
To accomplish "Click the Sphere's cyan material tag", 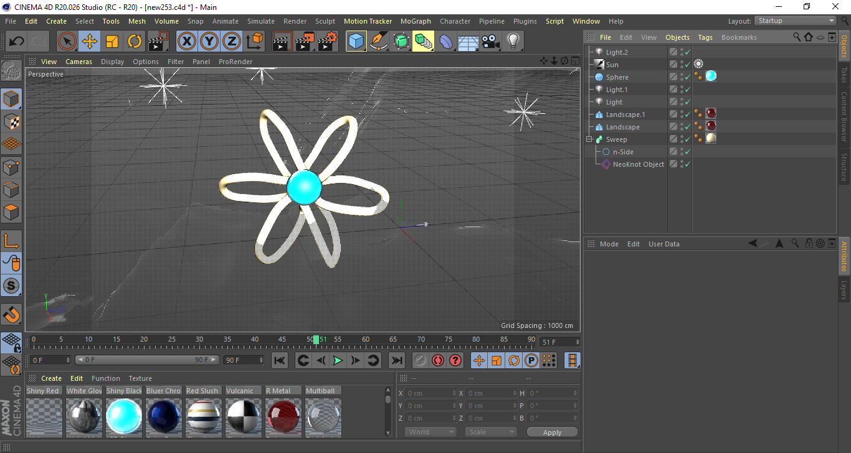I will click(x=711, y=76).
